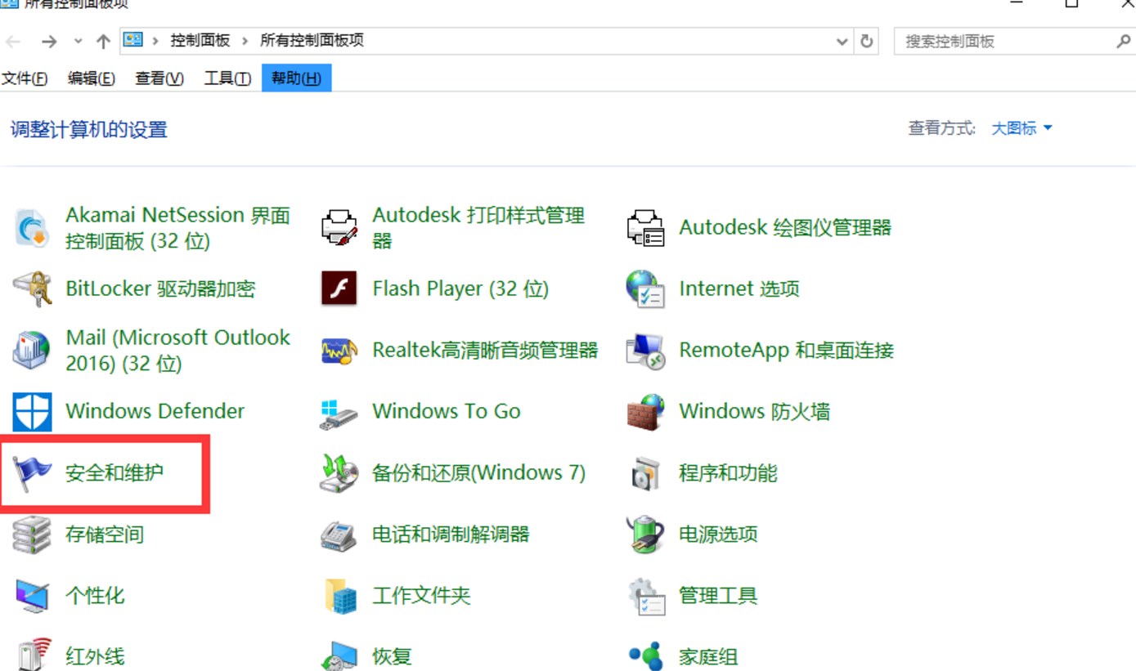Open the 备份和还原(Windows 7) icon
The height and width of the screenshot is (671, 1136).
(339, 473)
